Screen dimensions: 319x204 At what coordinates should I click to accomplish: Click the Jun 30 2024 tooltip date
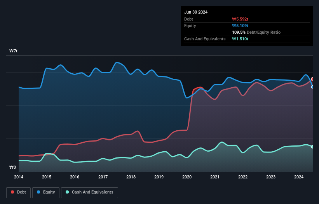tap(196, 12)
